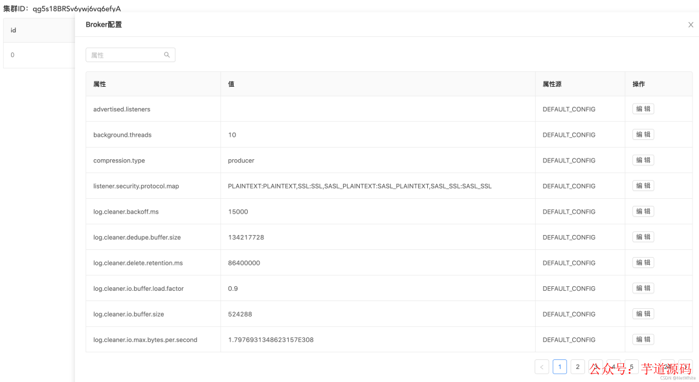Edit the log.cleaner.io.max.bytes.per.second property

tap(643, 340)
